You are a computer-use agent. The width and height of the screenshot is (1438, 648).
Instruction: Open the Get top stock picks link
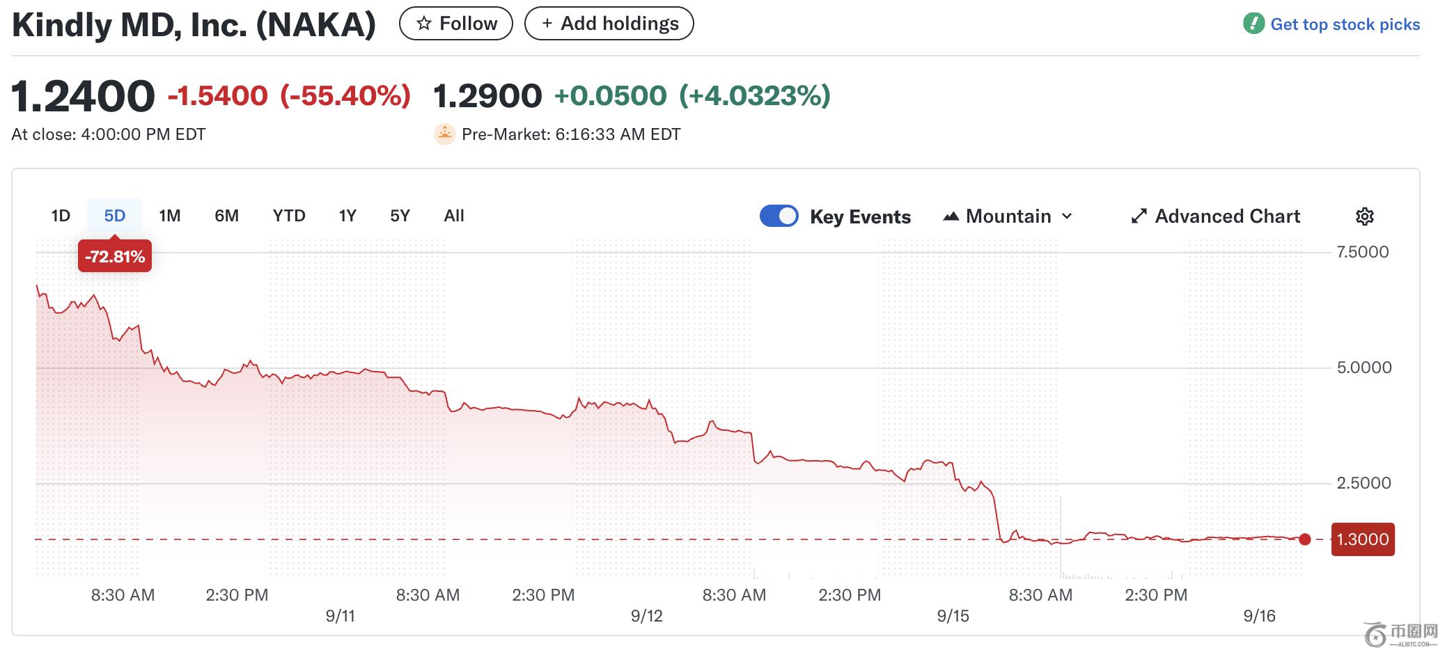pos(1345,24)
